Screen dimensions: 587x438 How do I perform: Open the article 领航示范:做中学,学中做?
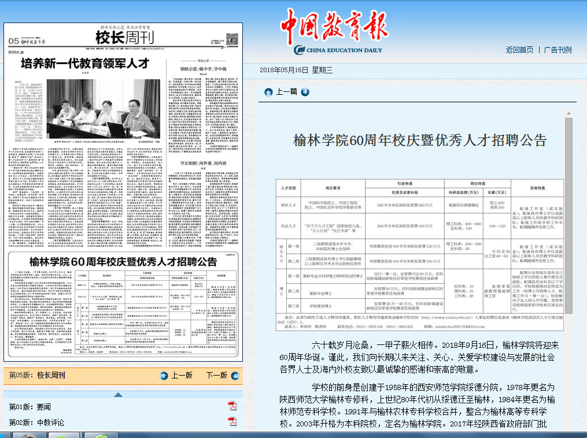coord(203,69)
